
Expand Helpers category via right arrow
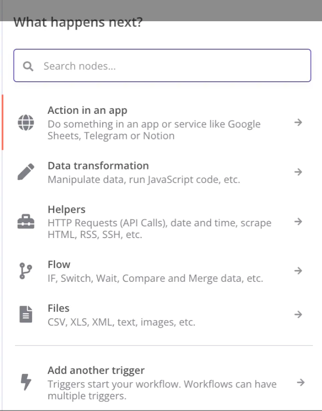click(298, 221)
